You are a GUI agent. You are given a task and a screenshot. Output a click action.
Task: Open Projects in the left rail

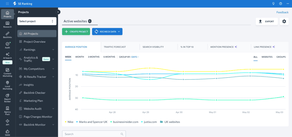tap(7, 14)
